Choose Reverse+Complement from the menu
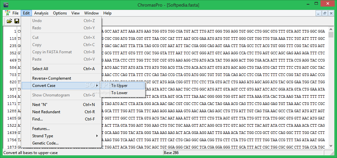Screen dimensions: 337x158 click(61, 78)
